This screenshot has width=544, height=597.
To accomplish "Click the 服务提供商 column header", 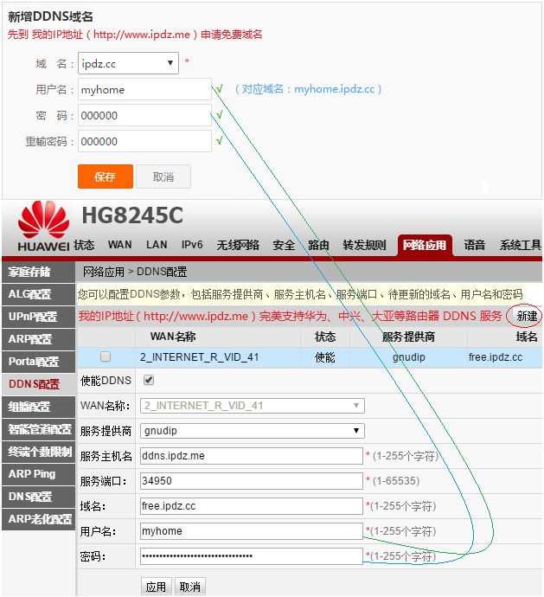I will (408, 337).
